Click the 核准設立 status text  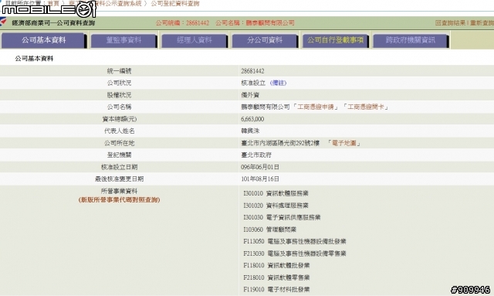click(x=253, y=83)
